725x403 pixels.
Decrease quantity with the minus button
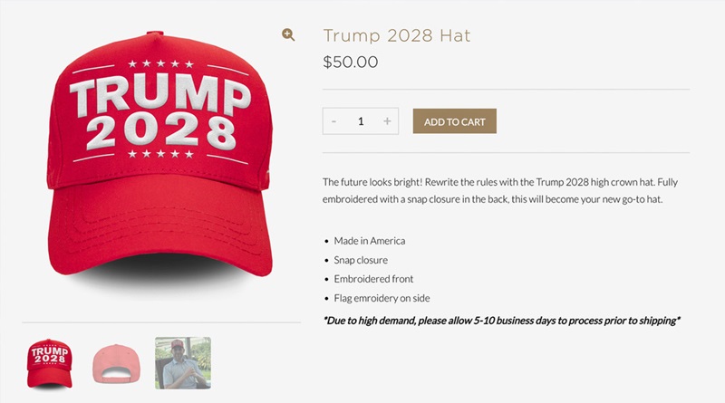(333, 121)
